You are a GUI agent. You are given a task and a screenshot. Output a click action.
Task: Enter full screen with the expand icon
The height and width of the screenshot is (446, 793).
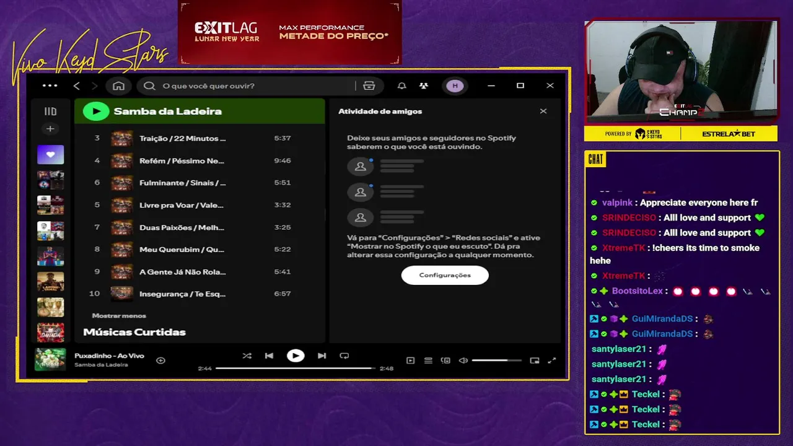tap(552, 361)
